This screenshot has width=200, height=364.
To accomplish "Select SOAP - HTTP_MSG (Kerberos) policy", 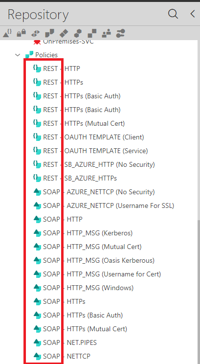I will pos(88,233).
